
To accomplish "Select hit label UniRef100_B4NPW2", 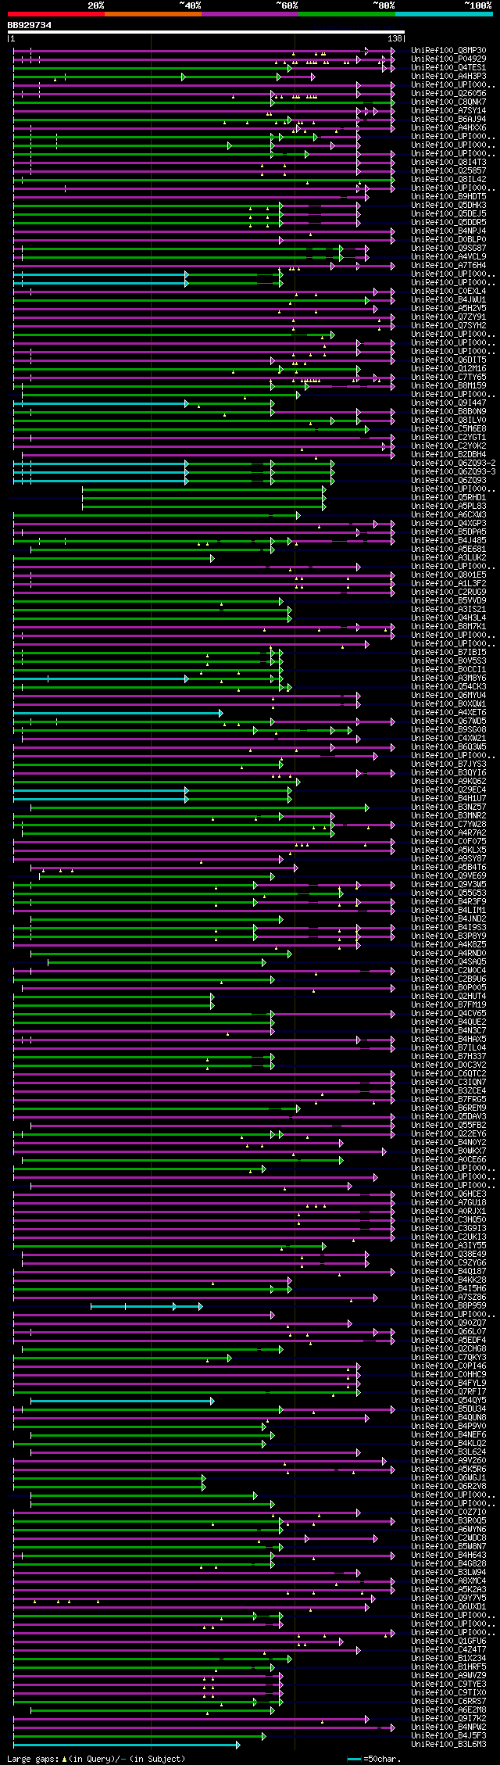I will pyautogui.click(x=448, y=1727).
